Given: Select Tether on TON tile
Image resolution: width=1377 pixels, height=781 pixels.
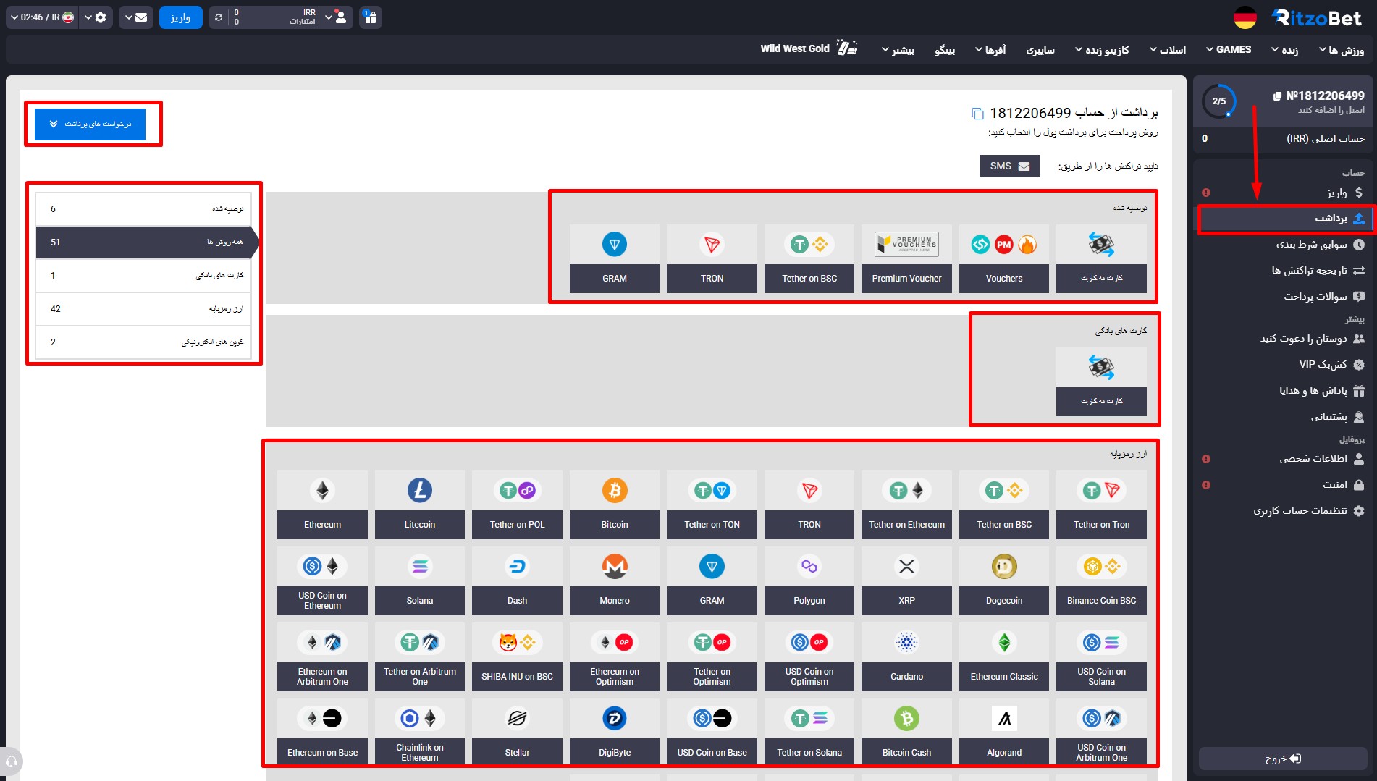Looking at the screenshot, I should point(712,505).
